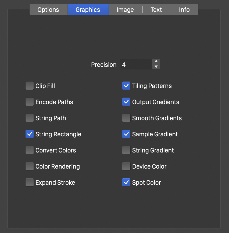
Task: Enable Convert Colors checkbox
Action: coord(30,150)
